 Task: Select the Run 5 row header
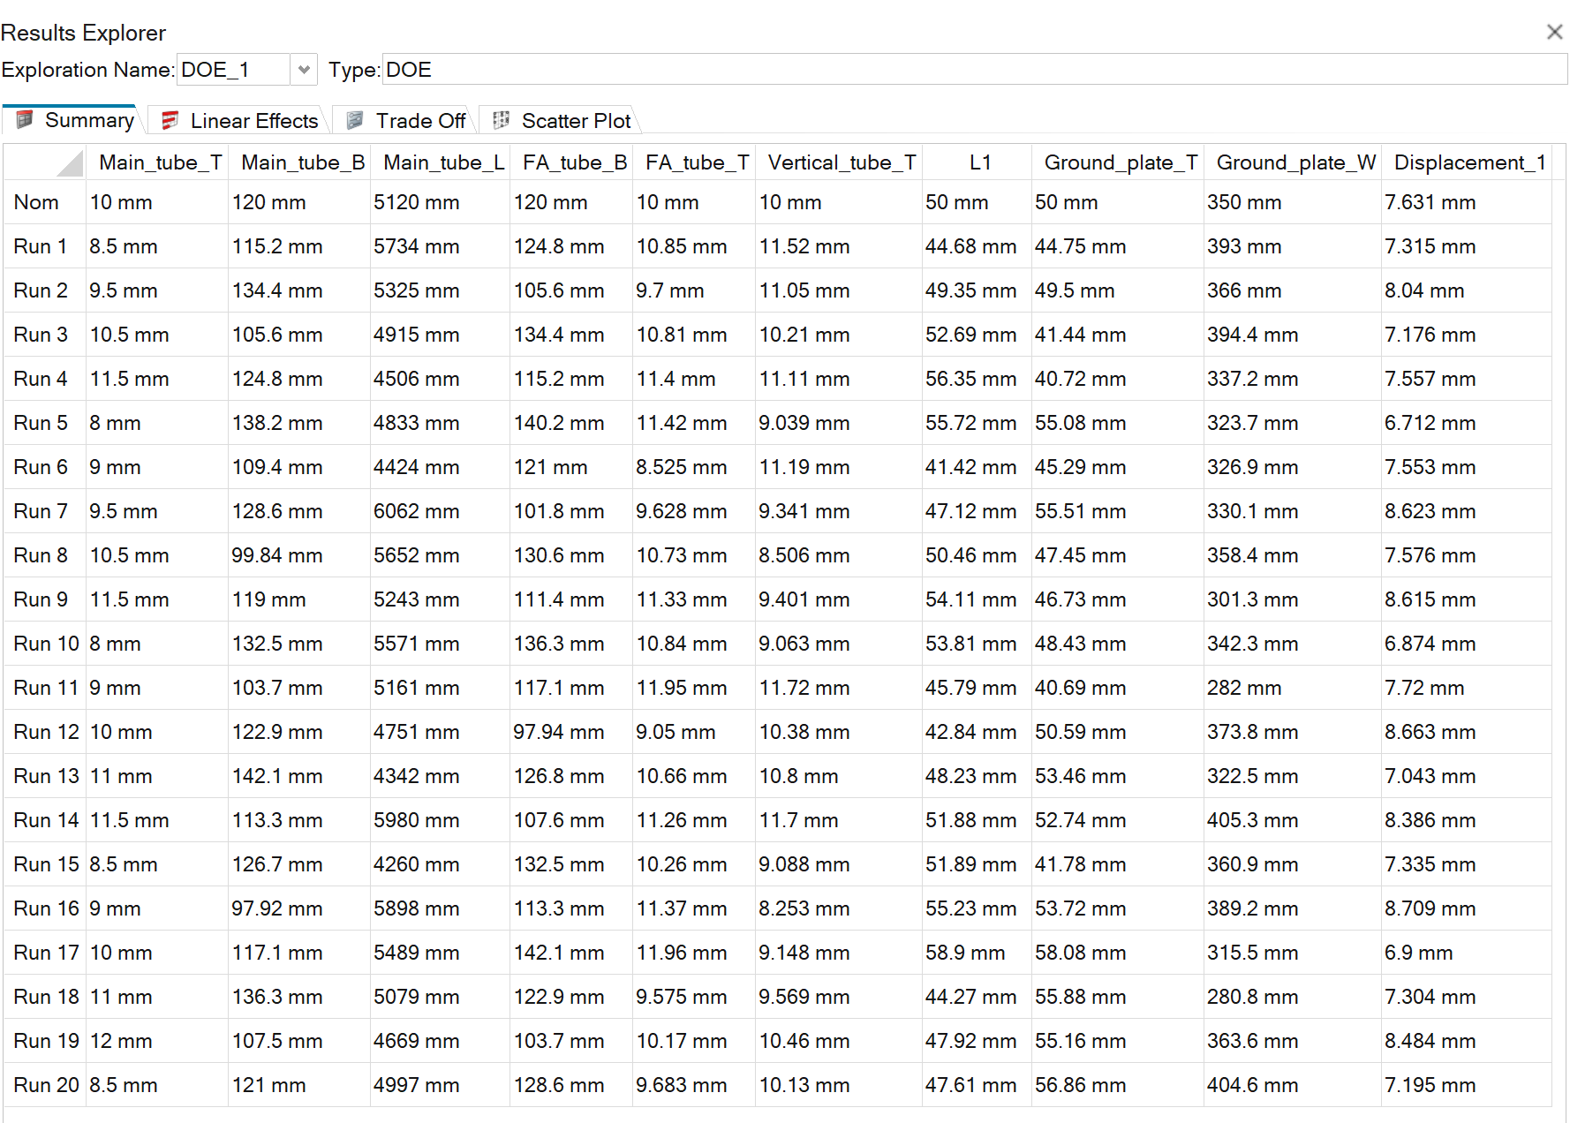pyautogui.click(x=42, y=423)
